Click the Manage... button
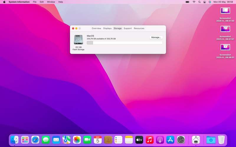236x147 pixels. click(156, 37)
